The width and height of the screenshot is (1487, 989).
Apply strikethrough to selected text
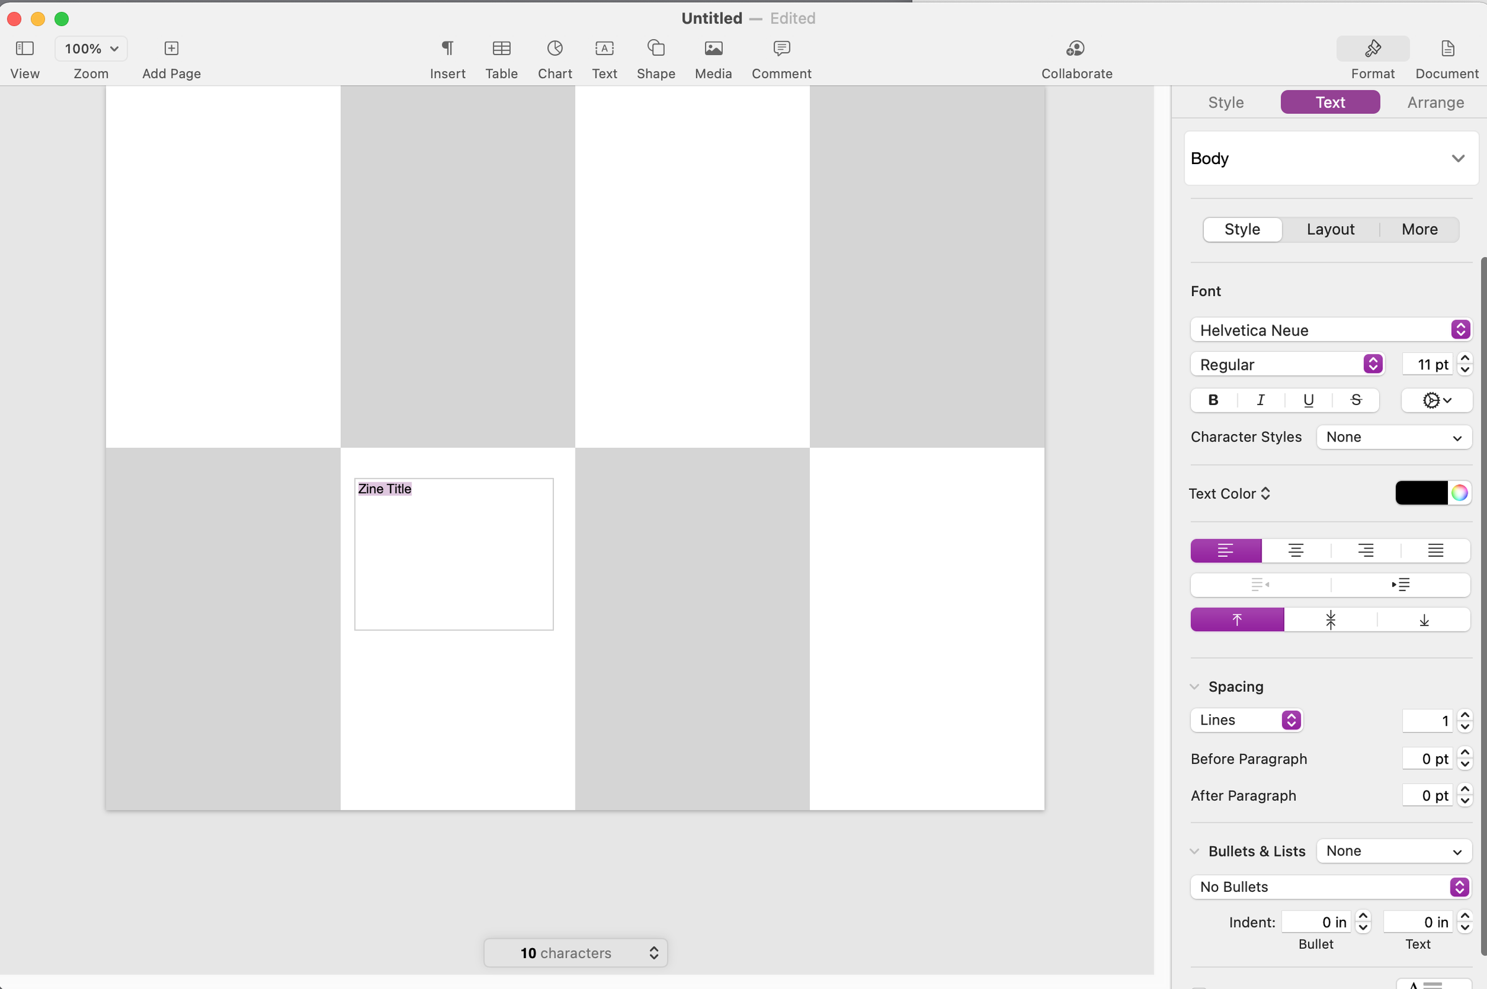(x=1356, y=400)
